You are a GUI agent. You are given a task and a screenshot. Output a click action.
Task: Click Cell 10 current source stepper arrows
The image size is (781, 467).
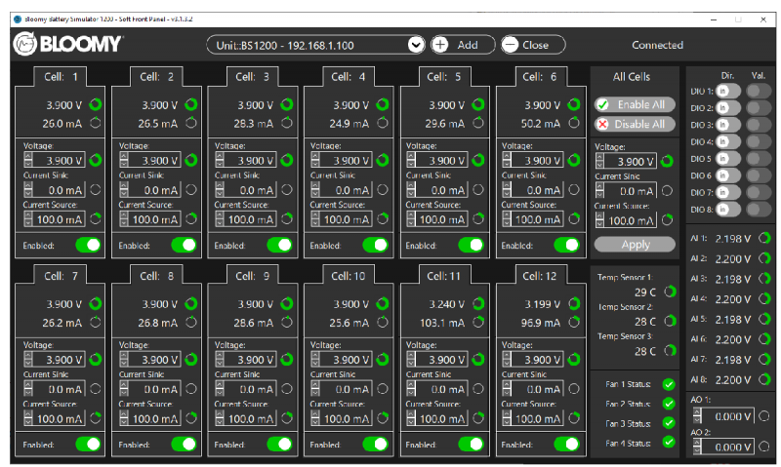point(315,418)
